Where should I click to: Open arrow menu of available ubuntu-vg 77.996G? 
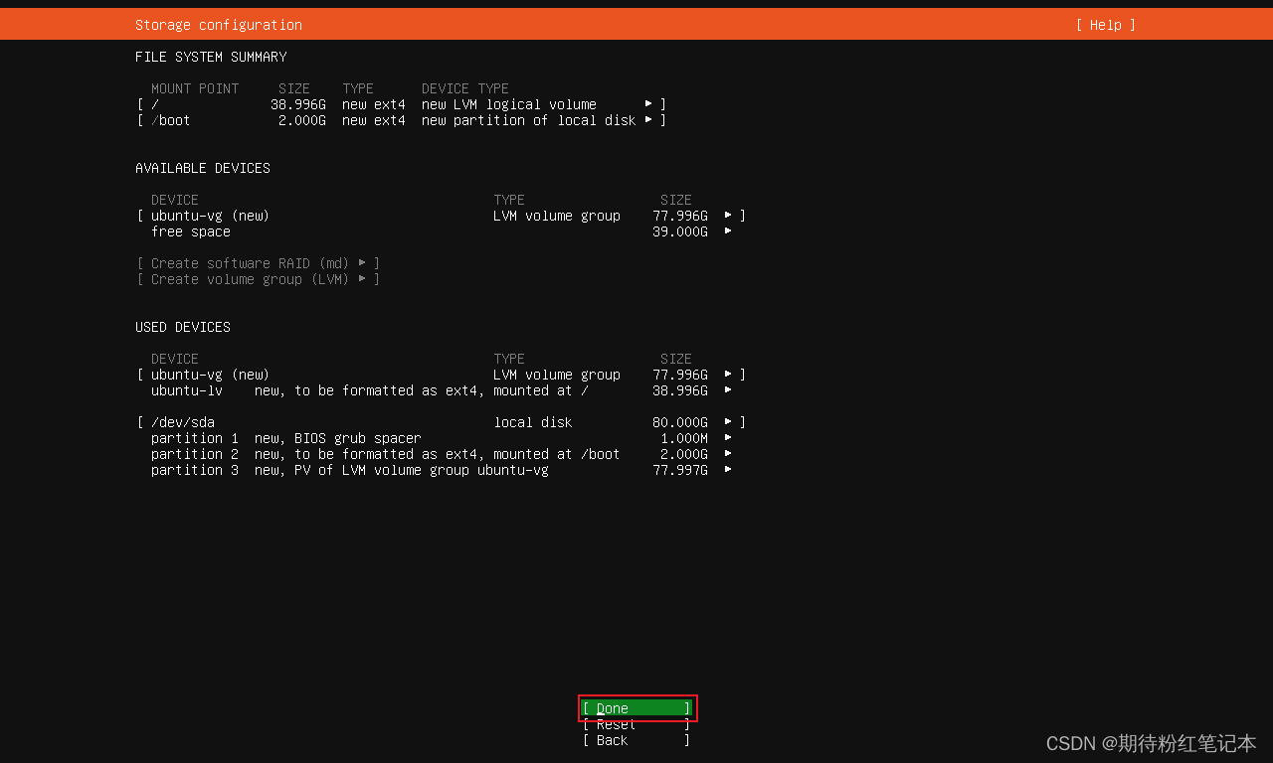[728, 216]
